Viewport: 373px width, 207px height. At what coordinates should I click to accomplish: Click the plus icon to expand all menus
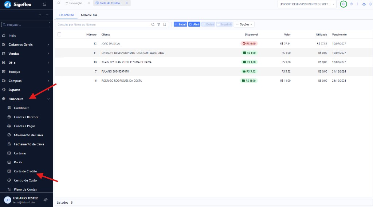(x=40, y=15)
